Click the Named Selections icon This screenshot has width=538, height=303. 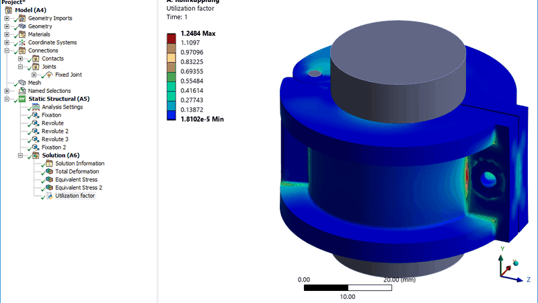[x=22, y=91]
